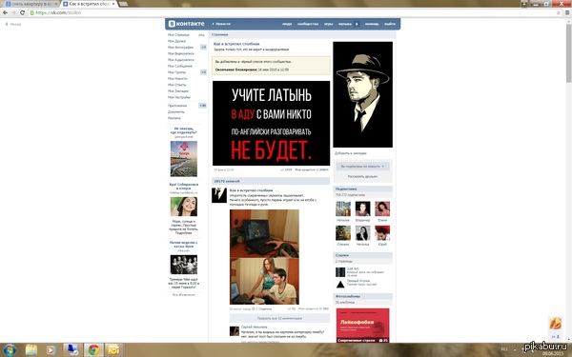Viewport: 572px width, 357px height.
Task: Open the Chrome menu hamburger icon
Action: [567, 12]
